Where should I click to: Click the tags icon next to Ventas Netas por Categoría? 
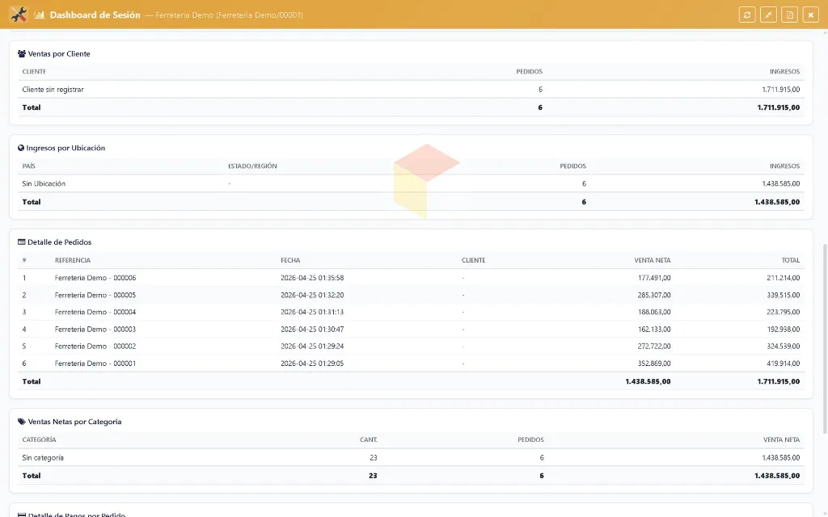click(22, 422)
